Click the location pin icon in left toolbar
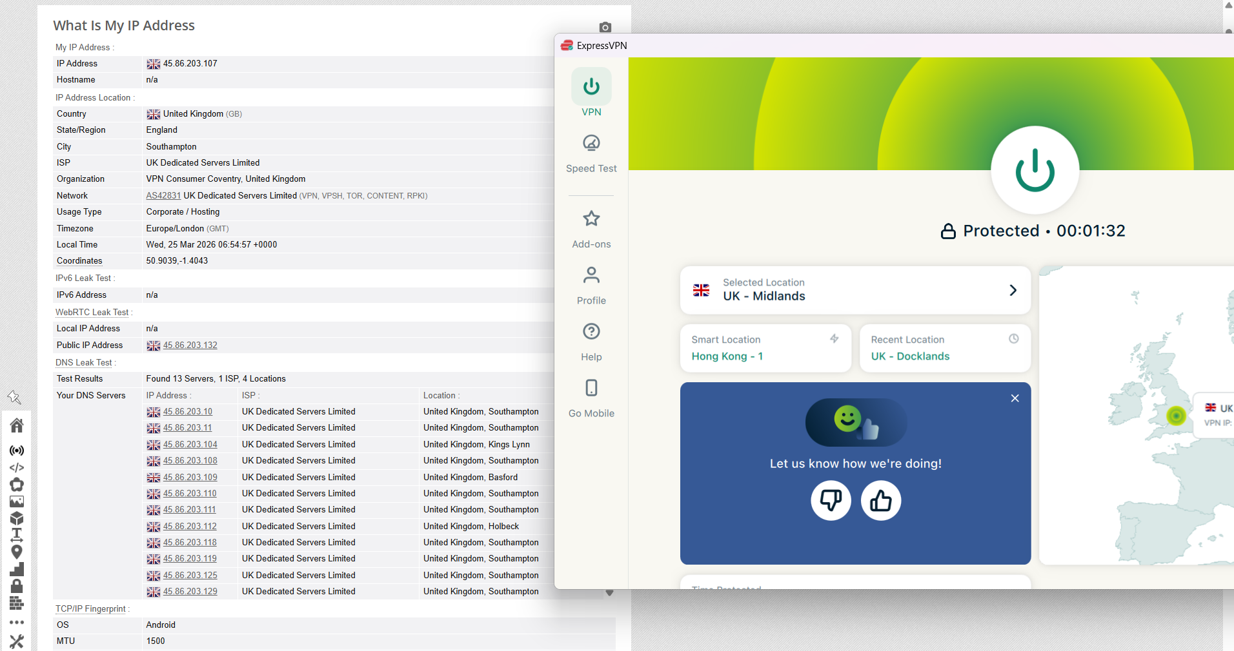The image size is (1234, 651). coord(17,552)
